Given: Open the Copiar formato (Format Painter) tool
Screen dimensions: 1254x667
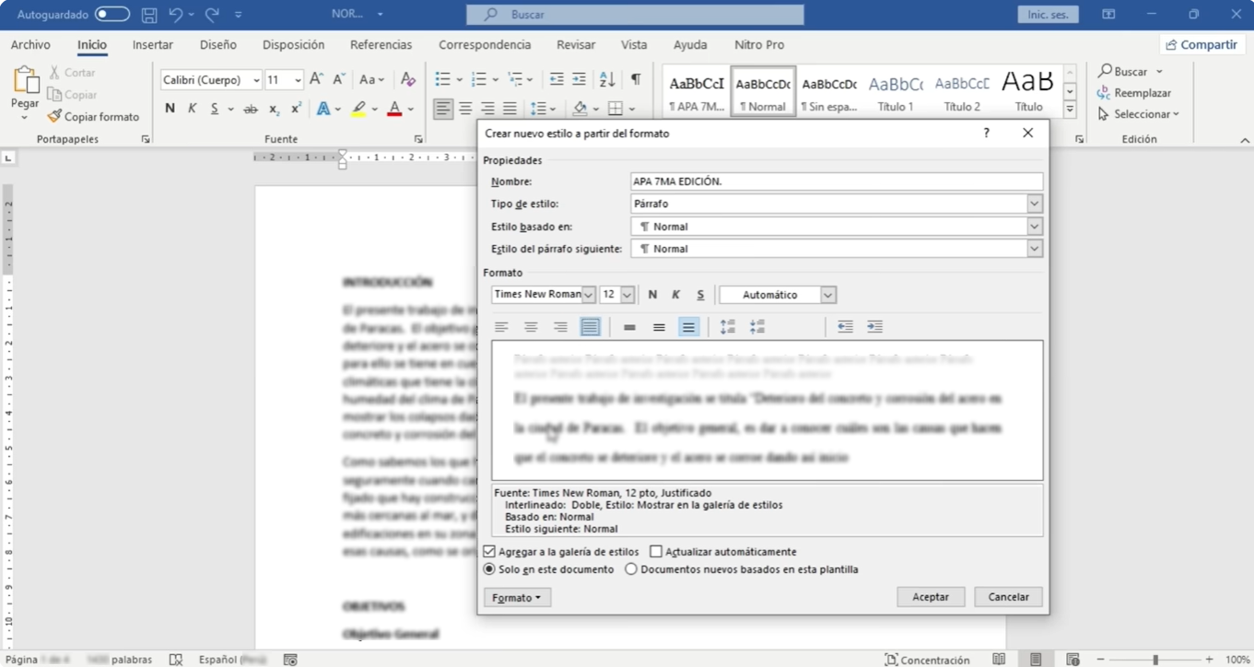Looking at the screenshot, I should coord(92,116).
